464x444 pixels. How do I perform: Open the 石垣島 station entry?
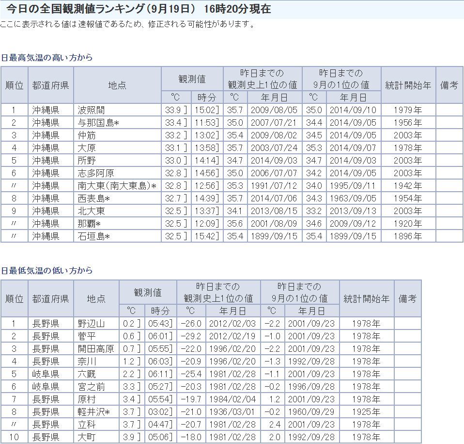(93, 236)
